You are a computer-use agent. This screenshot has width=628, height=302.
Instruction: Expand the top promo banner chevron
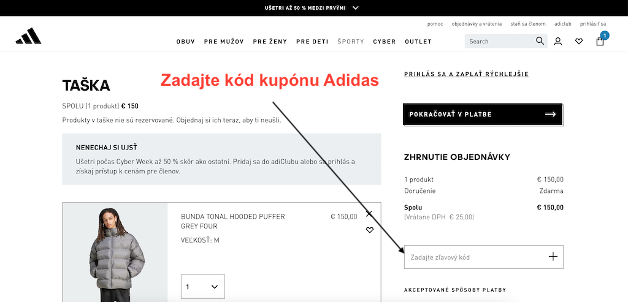[x=356, y=7]
